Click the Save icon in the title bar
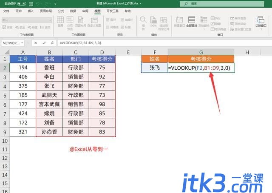The height and width of the screenshot is (193, 272). [31, 4]
